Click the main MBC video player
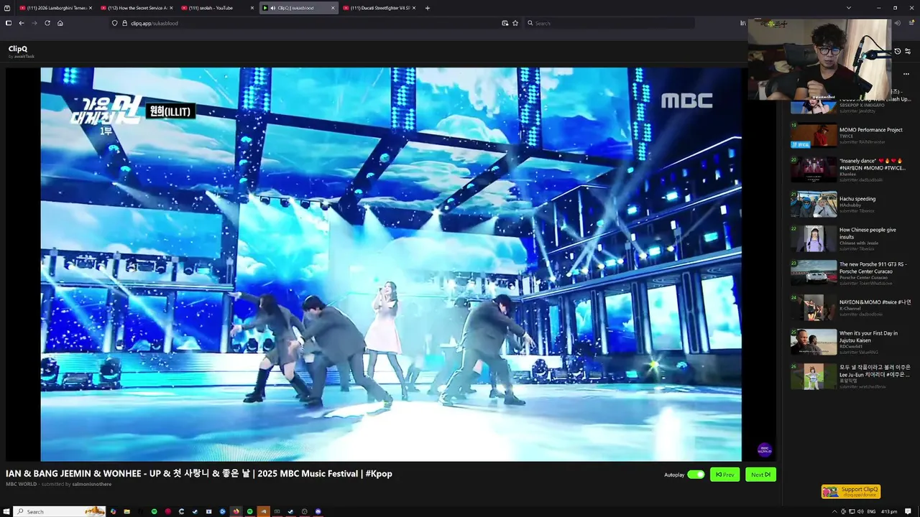920x517 pixels. click(x=391, y=264)
